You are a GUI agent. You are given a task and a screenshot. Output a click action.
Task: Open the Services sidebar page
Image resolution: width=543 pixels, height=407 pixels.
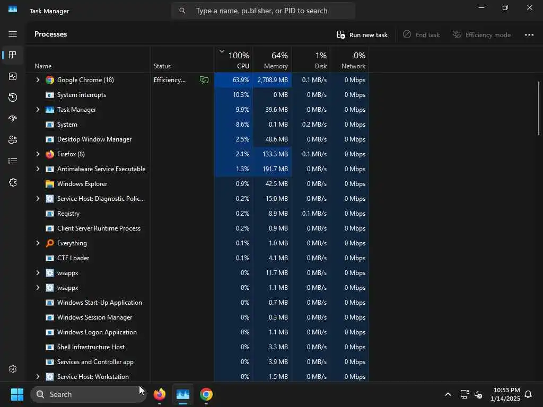click(13, 182)
